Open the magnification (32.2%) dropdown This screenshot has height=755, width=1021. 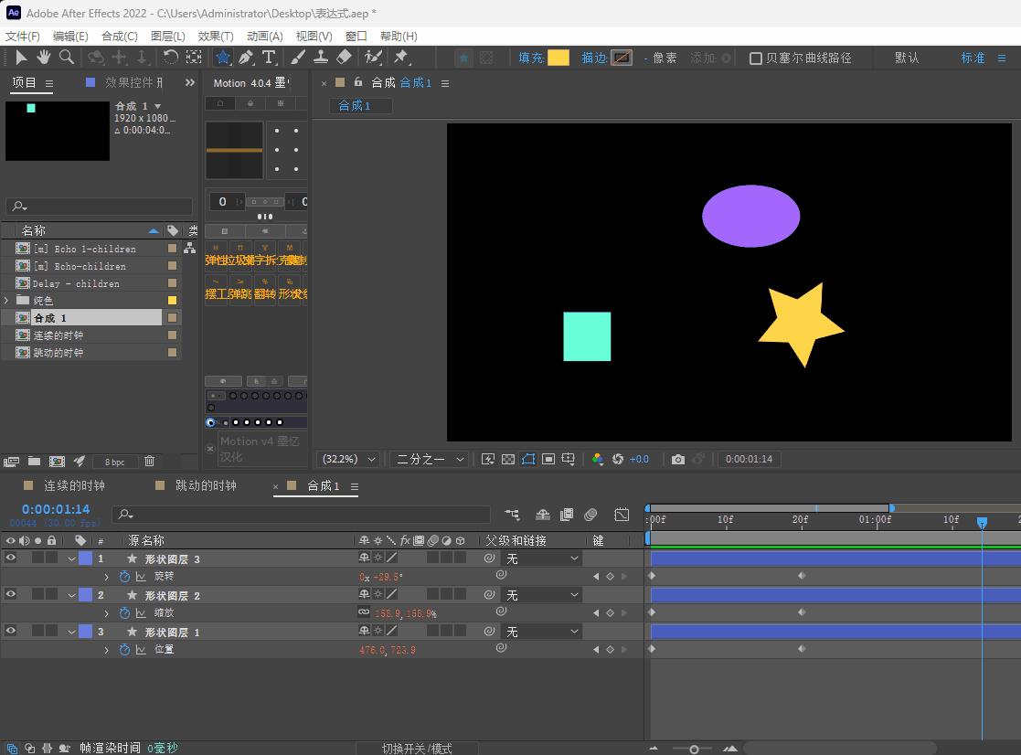click(x=348, y=459)
